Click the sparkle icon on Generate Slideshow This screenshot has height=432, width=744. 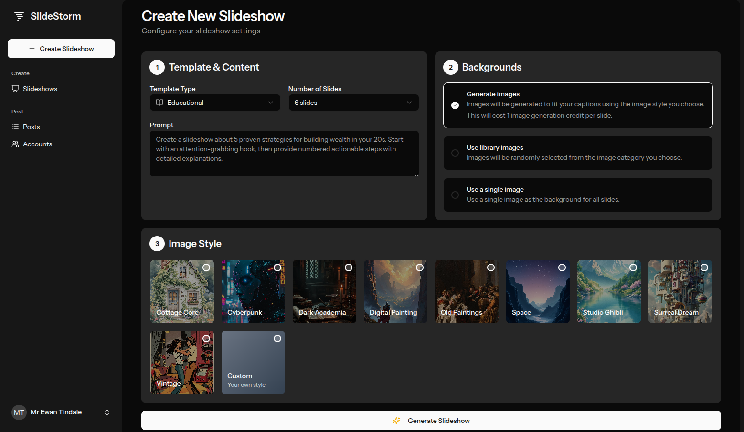[x=396, y=421]
